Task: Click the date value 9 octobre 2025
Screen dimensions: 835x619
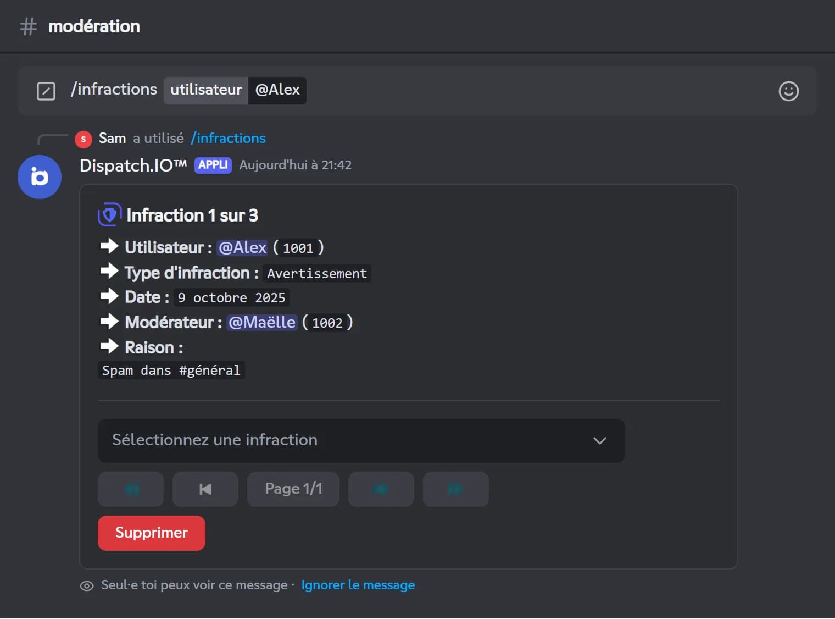Action: [232, 298]
